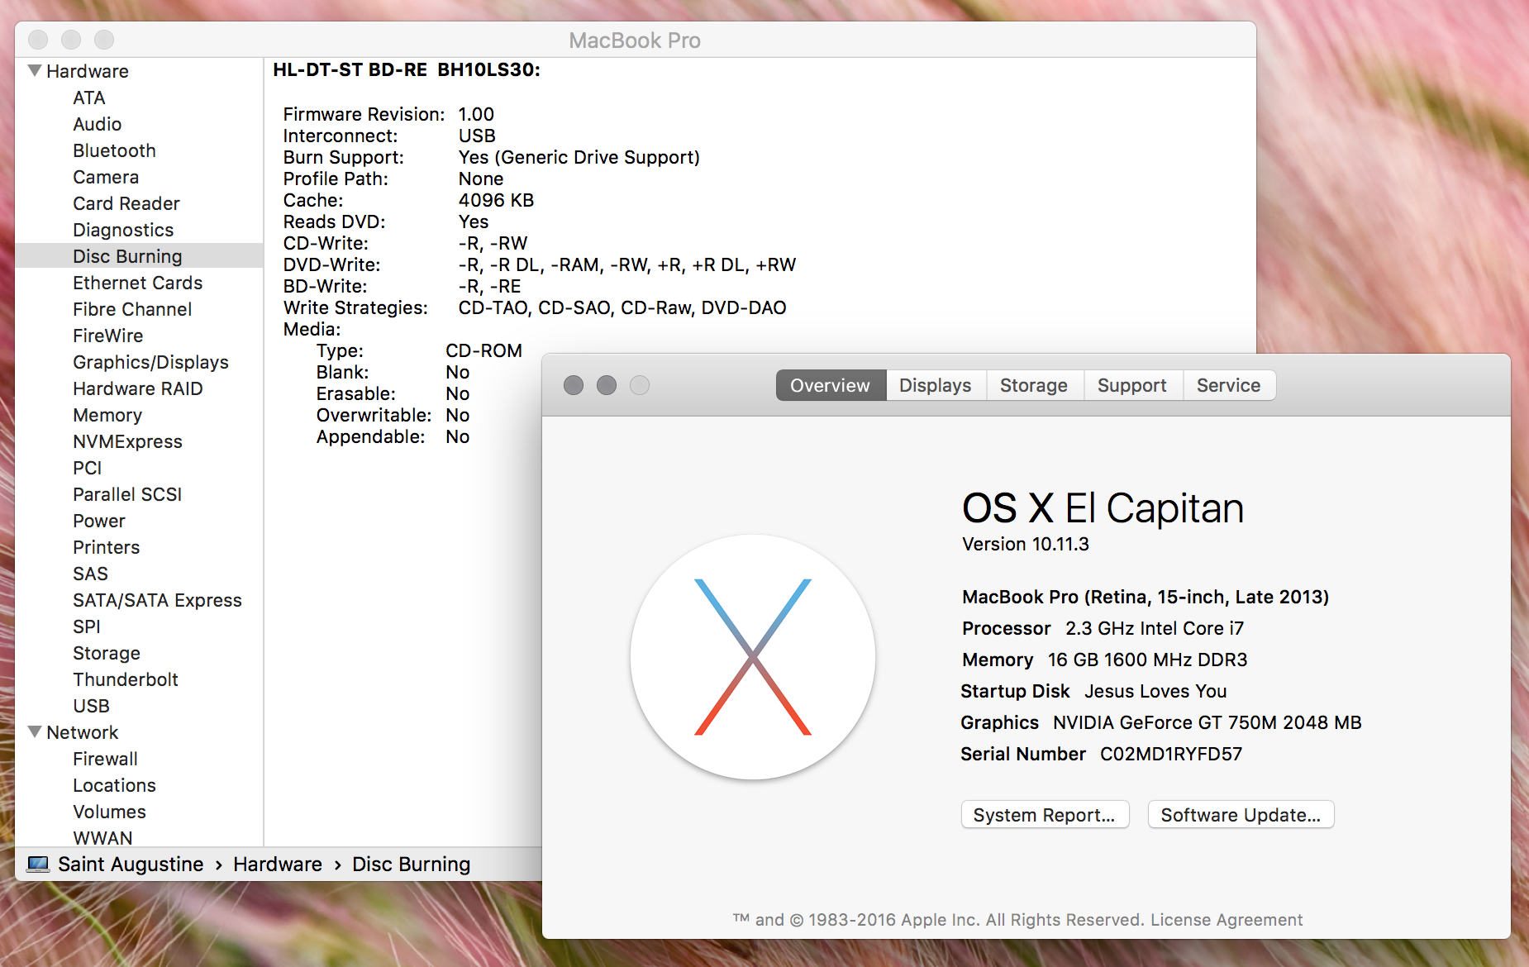Open the License Agreement link
The height and width of the screenshot is (967, 1529).
pos(1227,920)
